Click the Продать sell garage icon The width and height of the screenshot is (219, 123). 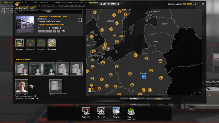30,43
